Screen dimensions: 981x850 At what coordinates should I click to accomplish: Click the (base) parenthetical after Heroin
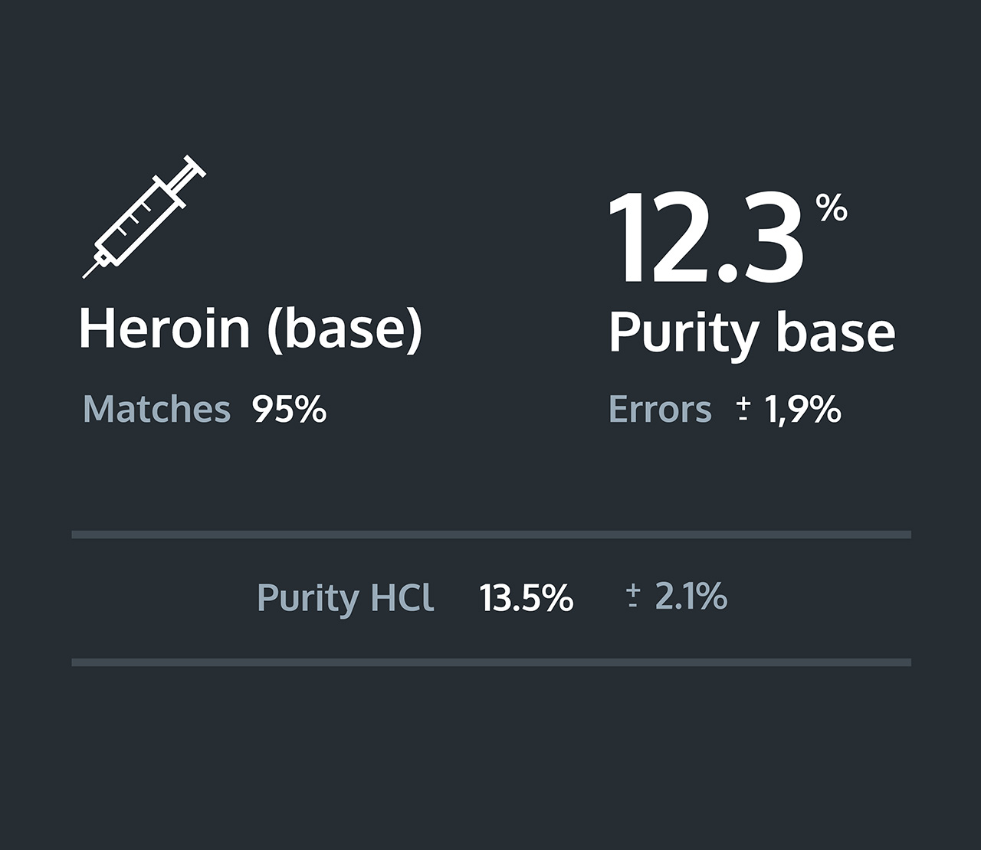(345, 329)
